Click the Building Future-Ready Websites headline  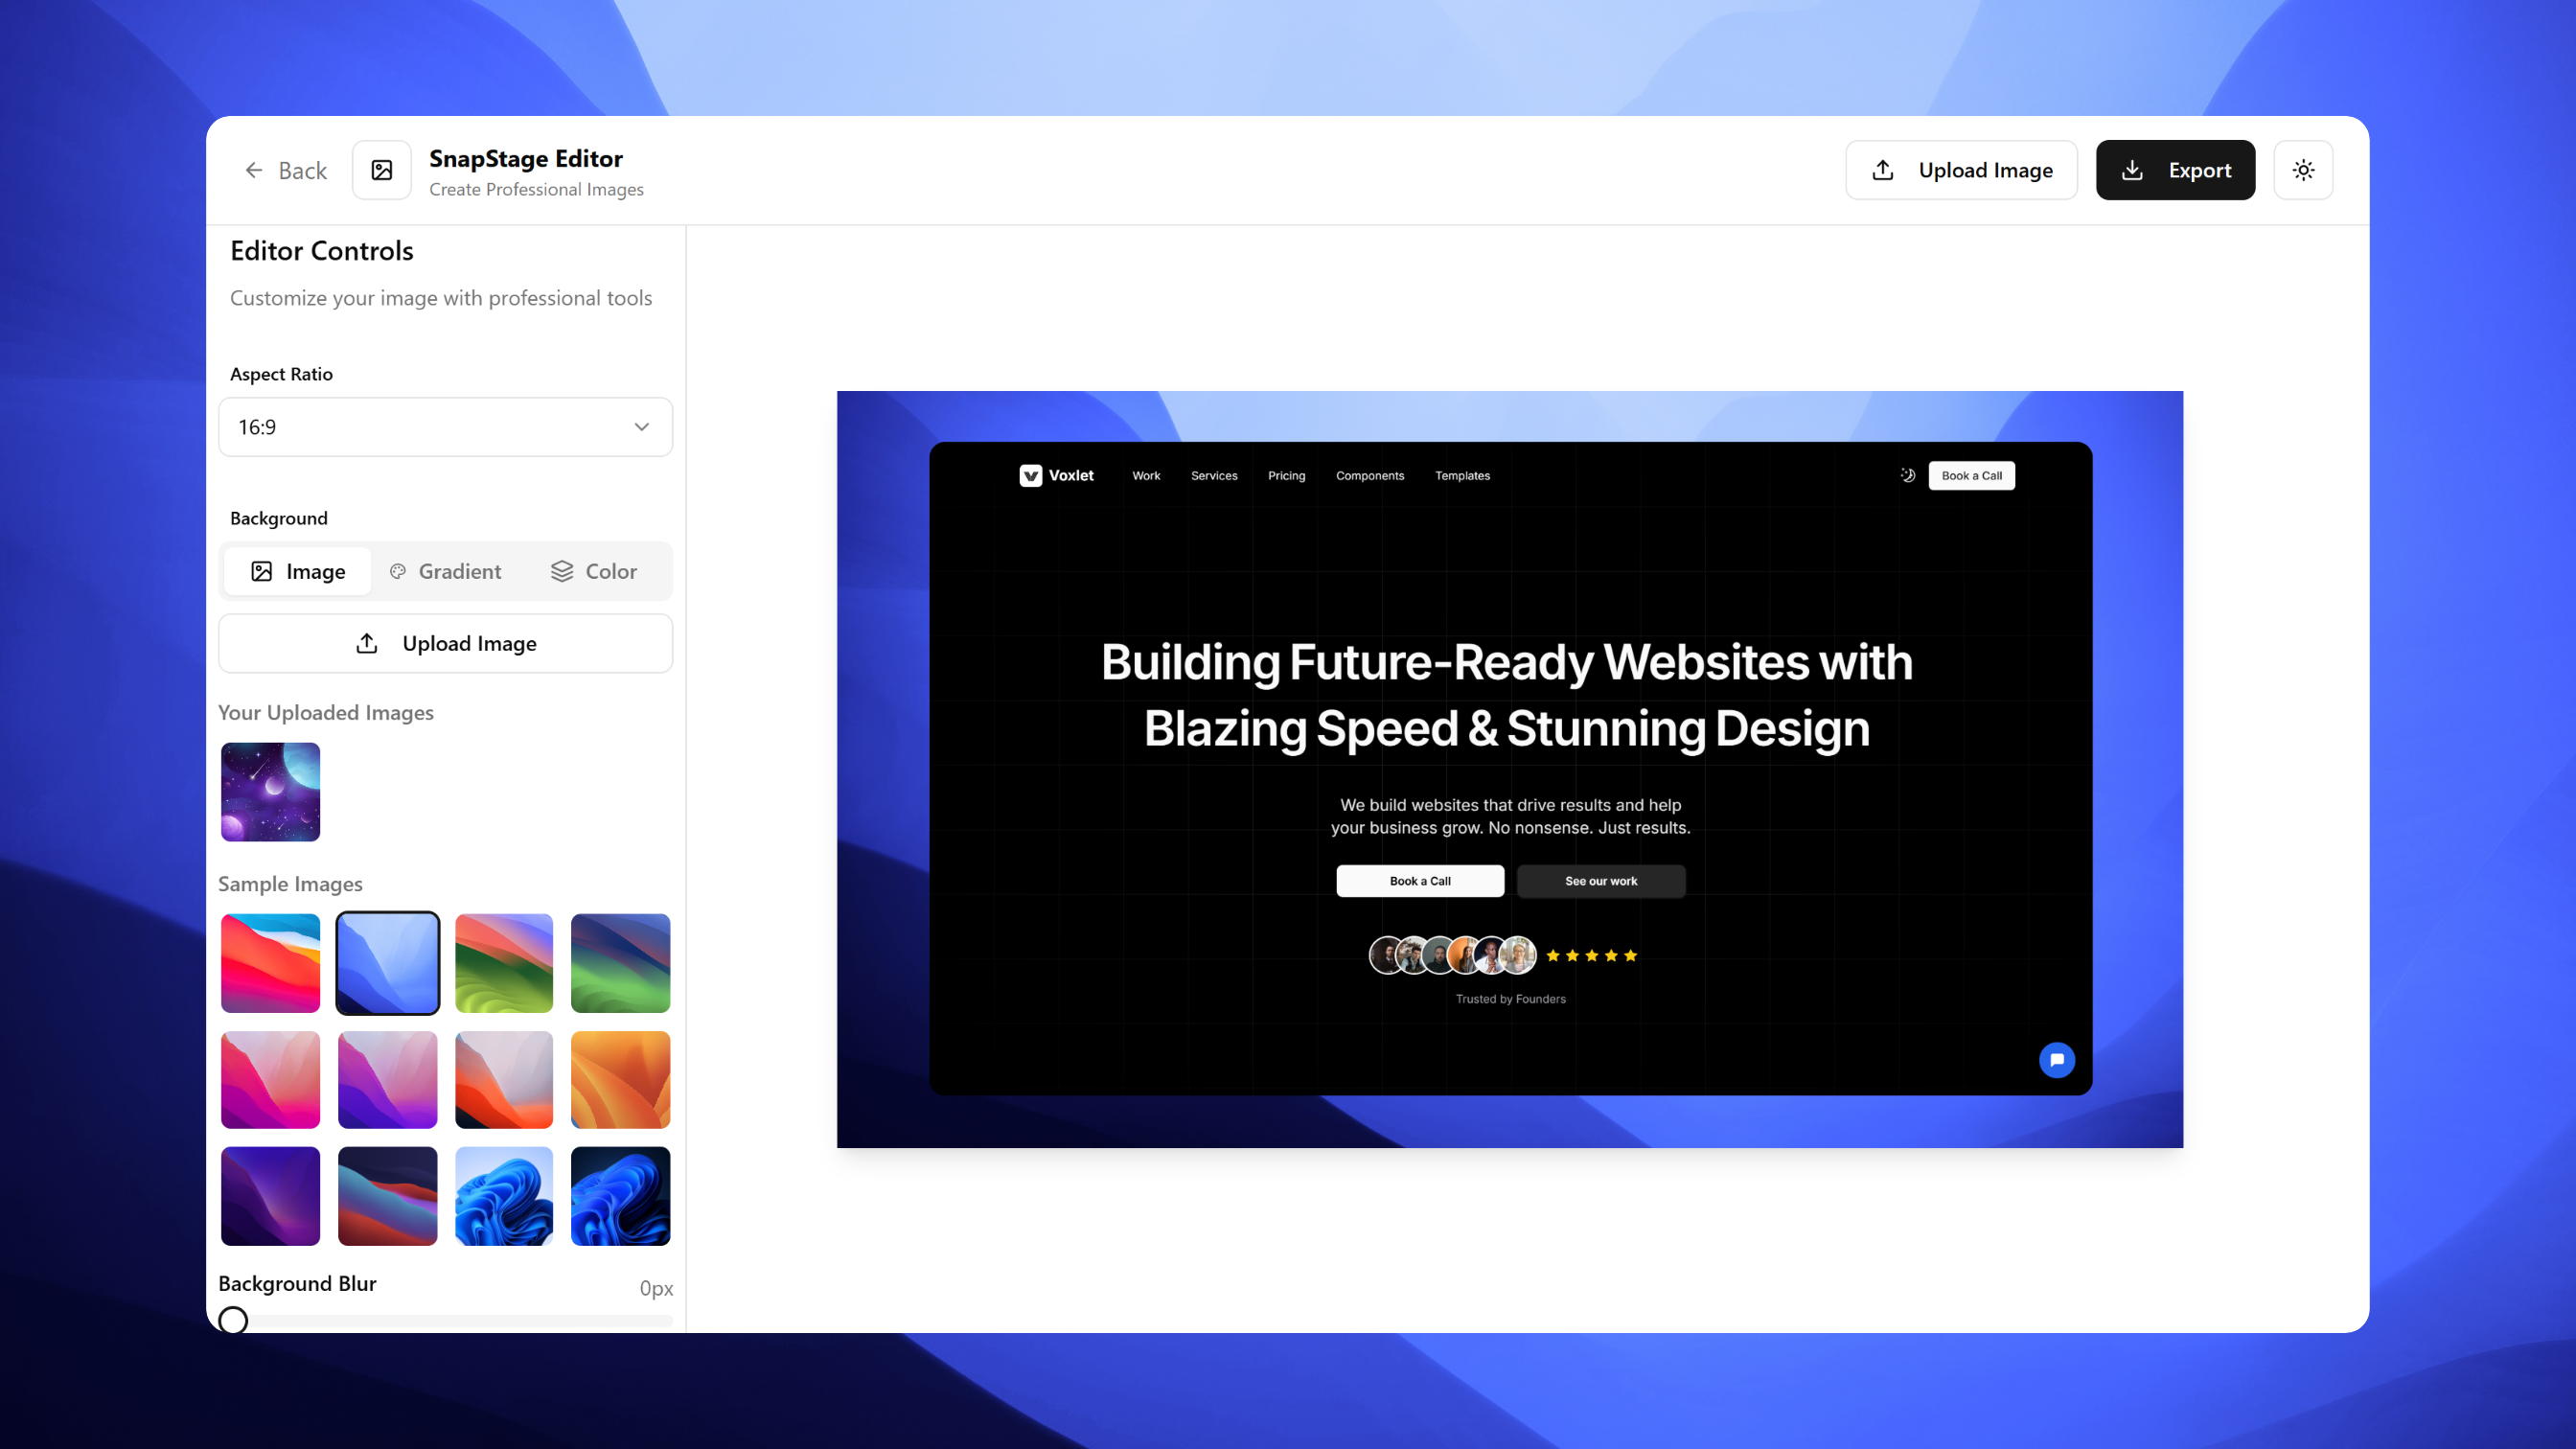pos(1507,695)
